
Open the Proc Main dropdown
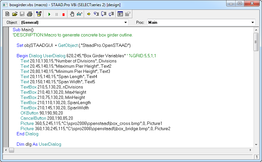coord(253,22)
